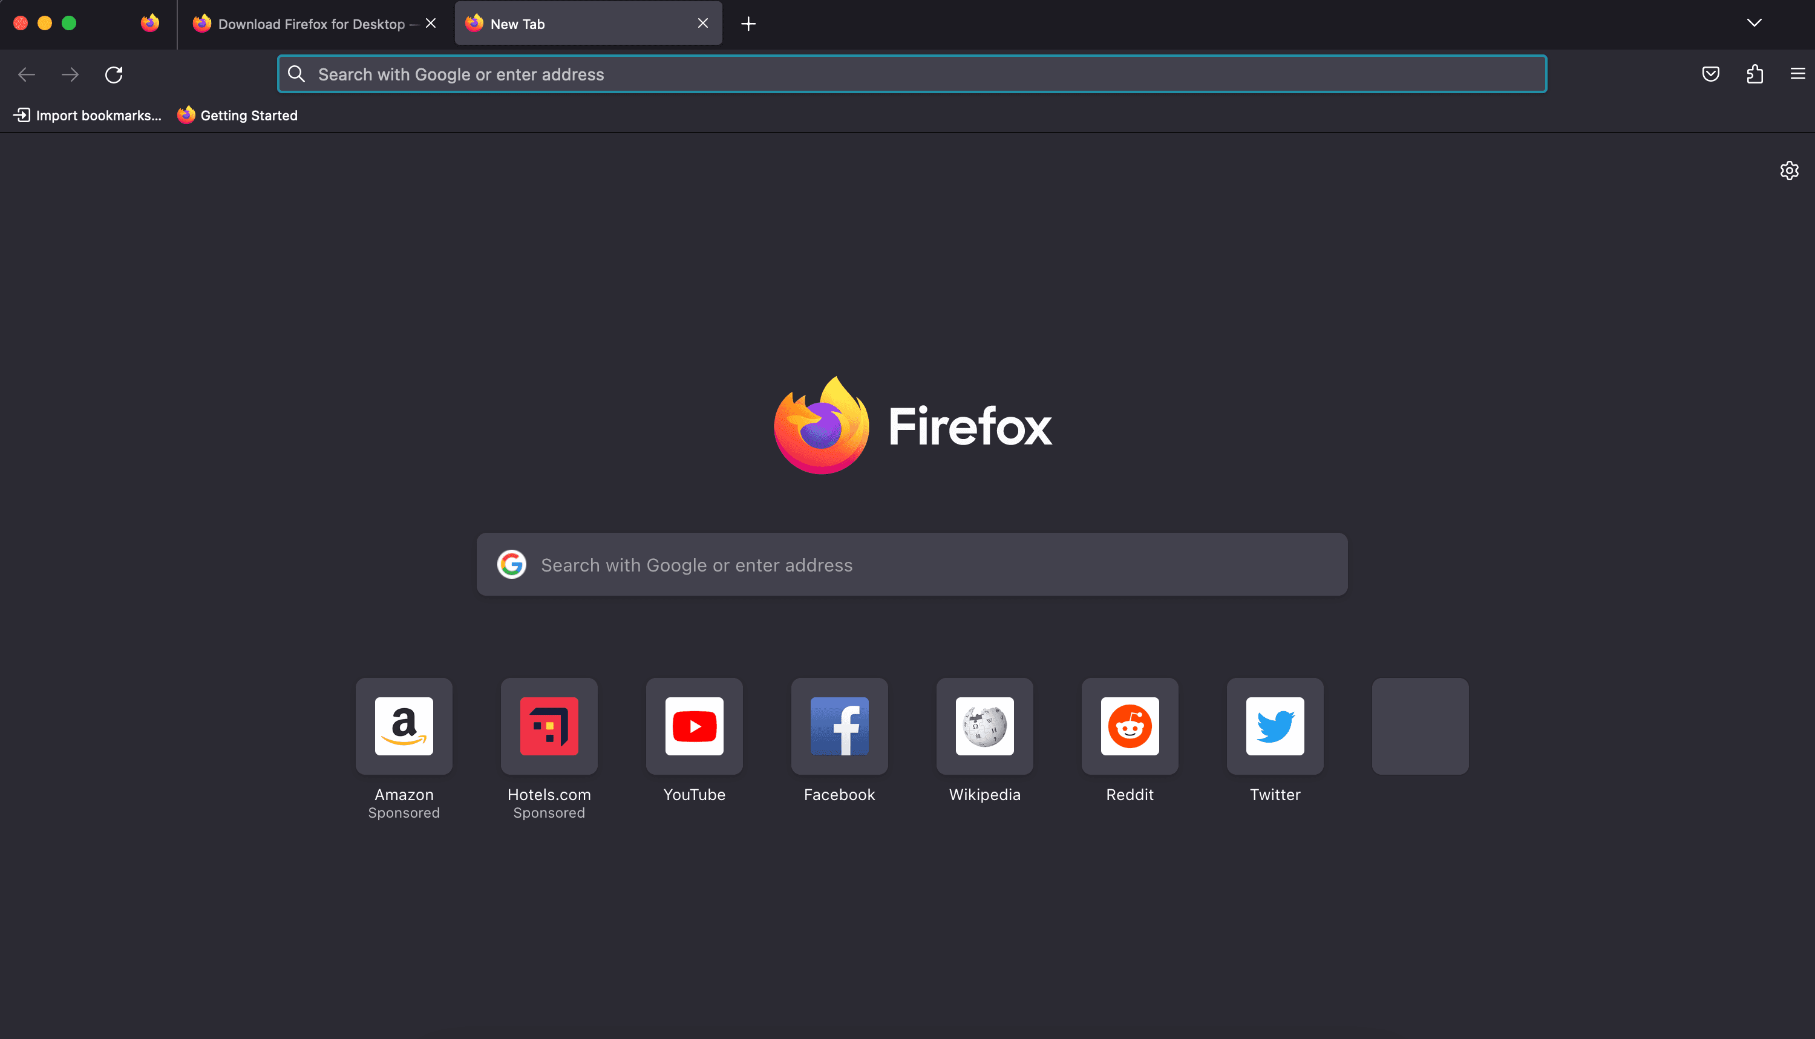Viewport: 1815px width, 1039px height.
Task: Click Import bookmarks in bookmarks toolbar
Action: coord(88,116)
